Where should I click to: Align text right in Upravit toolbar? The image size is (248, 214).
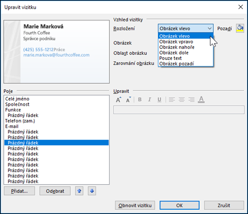point(191,99)
